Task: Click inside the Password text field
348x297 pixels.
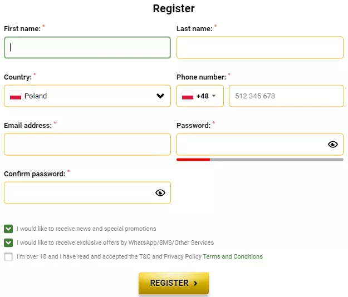Action: 251,145
